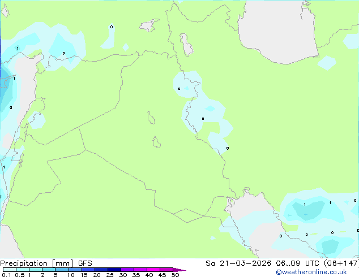Click the 15–20 mm legend color swatch
The image size is (359, 277).
pos(88,270)
